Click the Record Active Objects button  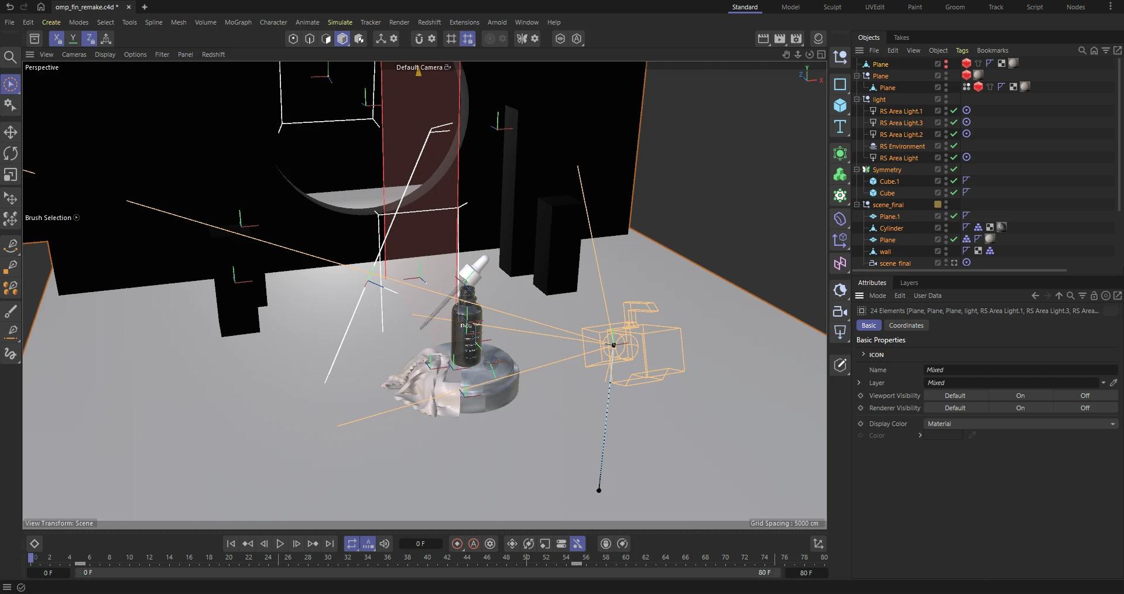click(457, 544)
